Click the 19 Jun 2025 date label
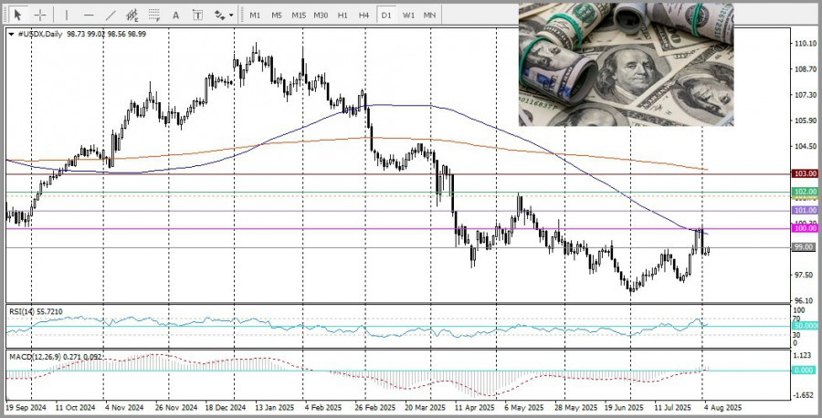This screenshot has height=418, width=822. [x=624, y=407]
